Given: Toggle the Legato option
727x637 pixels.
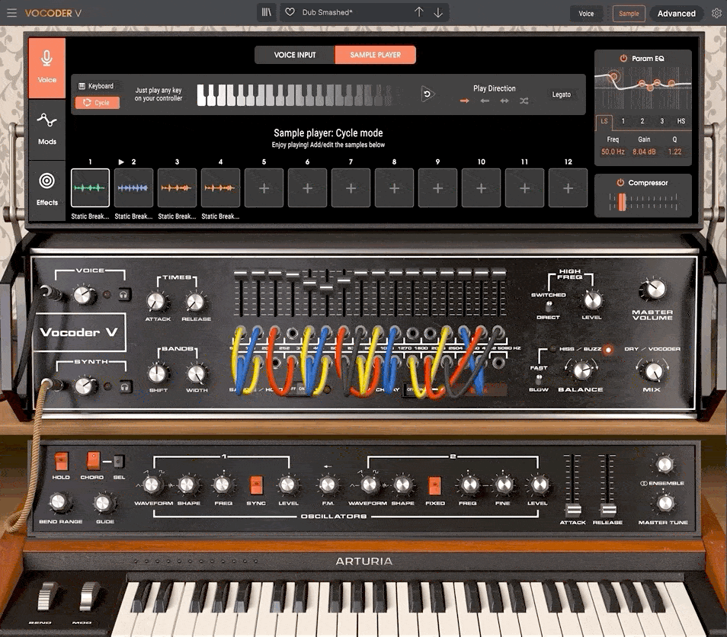Looking at the screenshot, I should pyautogui.click(x=561, y=94).
